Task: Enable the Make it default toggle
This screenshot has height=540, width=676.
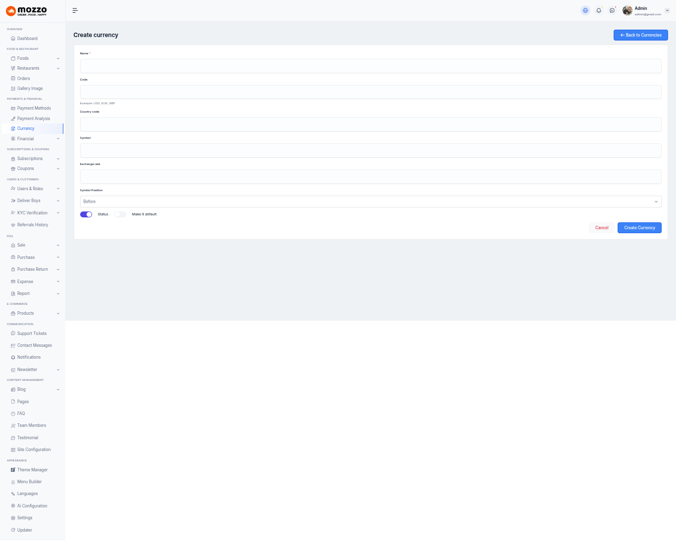Action: (120, 214)
